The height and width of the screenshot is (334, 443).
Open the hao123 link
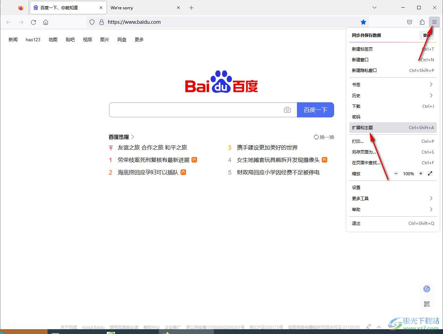pyautogui.click(x=33, y=40)
